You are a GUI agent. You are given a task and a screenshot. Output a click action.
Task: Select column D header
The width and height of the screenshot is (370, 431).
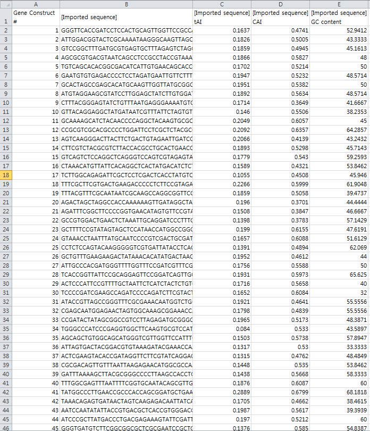click(x=281, y=4)
